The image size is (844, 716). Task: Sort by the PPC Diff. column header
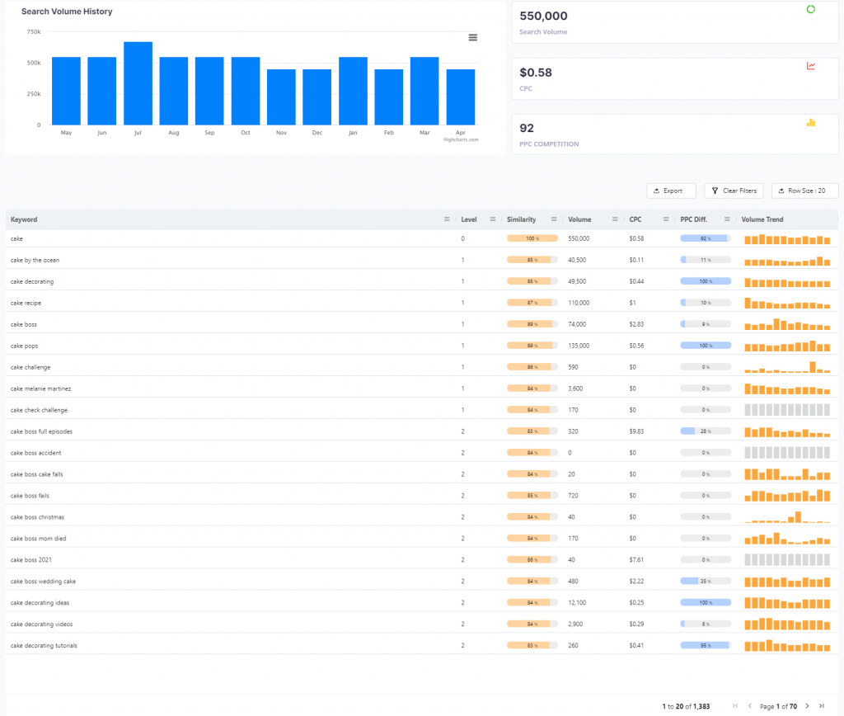[693, 219]
